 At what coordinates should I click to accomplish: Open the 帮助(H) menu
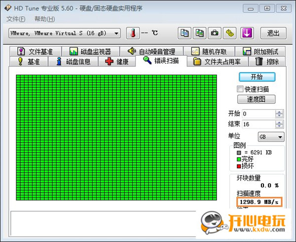coord(44,19)
